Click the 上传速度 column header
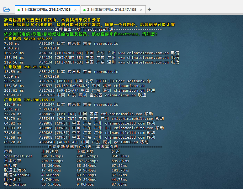243x189 pixels. coord(50,151)
